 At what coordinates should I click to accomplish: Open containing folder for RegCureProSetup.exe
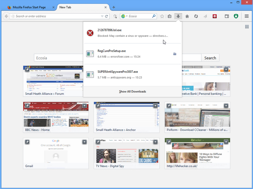tap(175, 54)
